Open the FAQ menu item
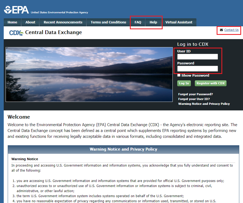 pos(138,22)
